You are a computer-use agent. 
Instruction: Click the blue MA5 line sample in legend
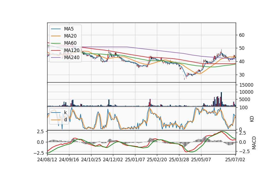pos(56,29)
